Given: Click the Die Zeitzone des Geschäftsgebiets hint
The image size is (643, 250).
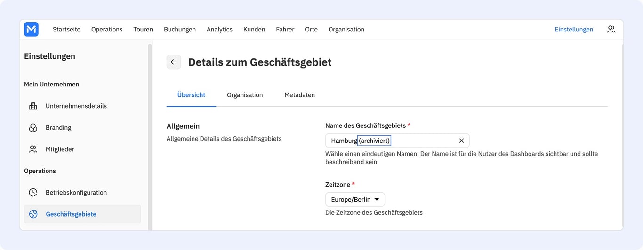Looking at the screenshot, I should (374, 212).
